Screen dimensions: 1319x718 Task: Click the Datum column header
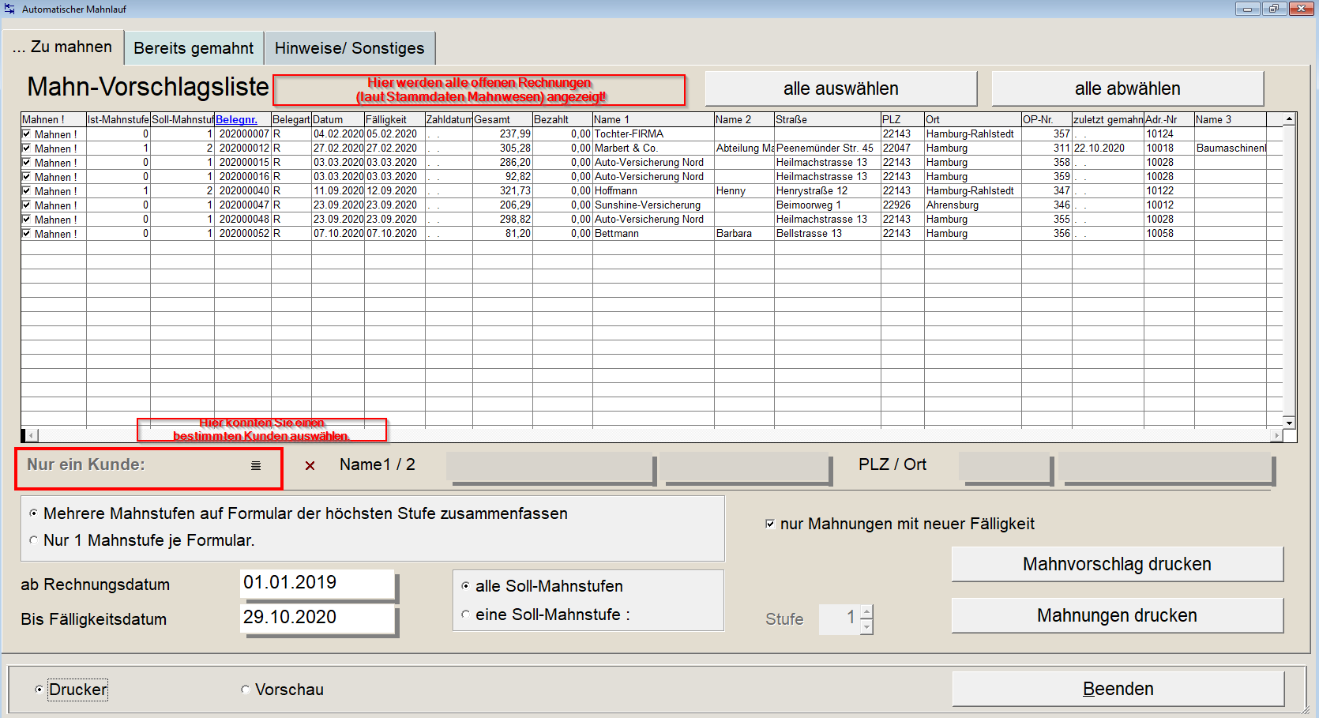click(338, 119)
